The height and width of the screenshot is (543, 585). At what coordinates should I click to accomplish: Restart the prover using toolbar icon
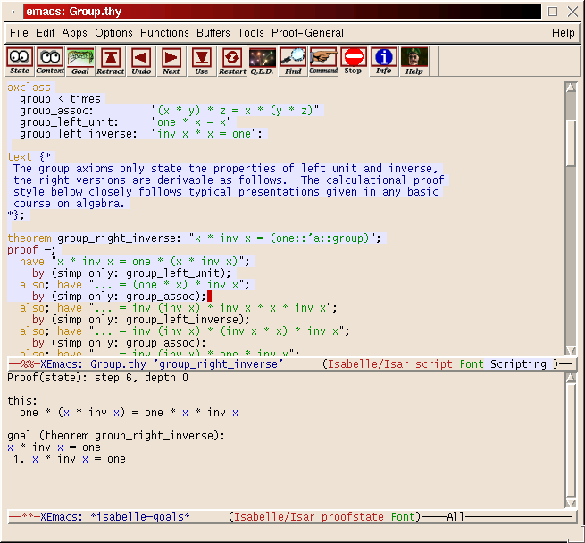click(232, 61)
